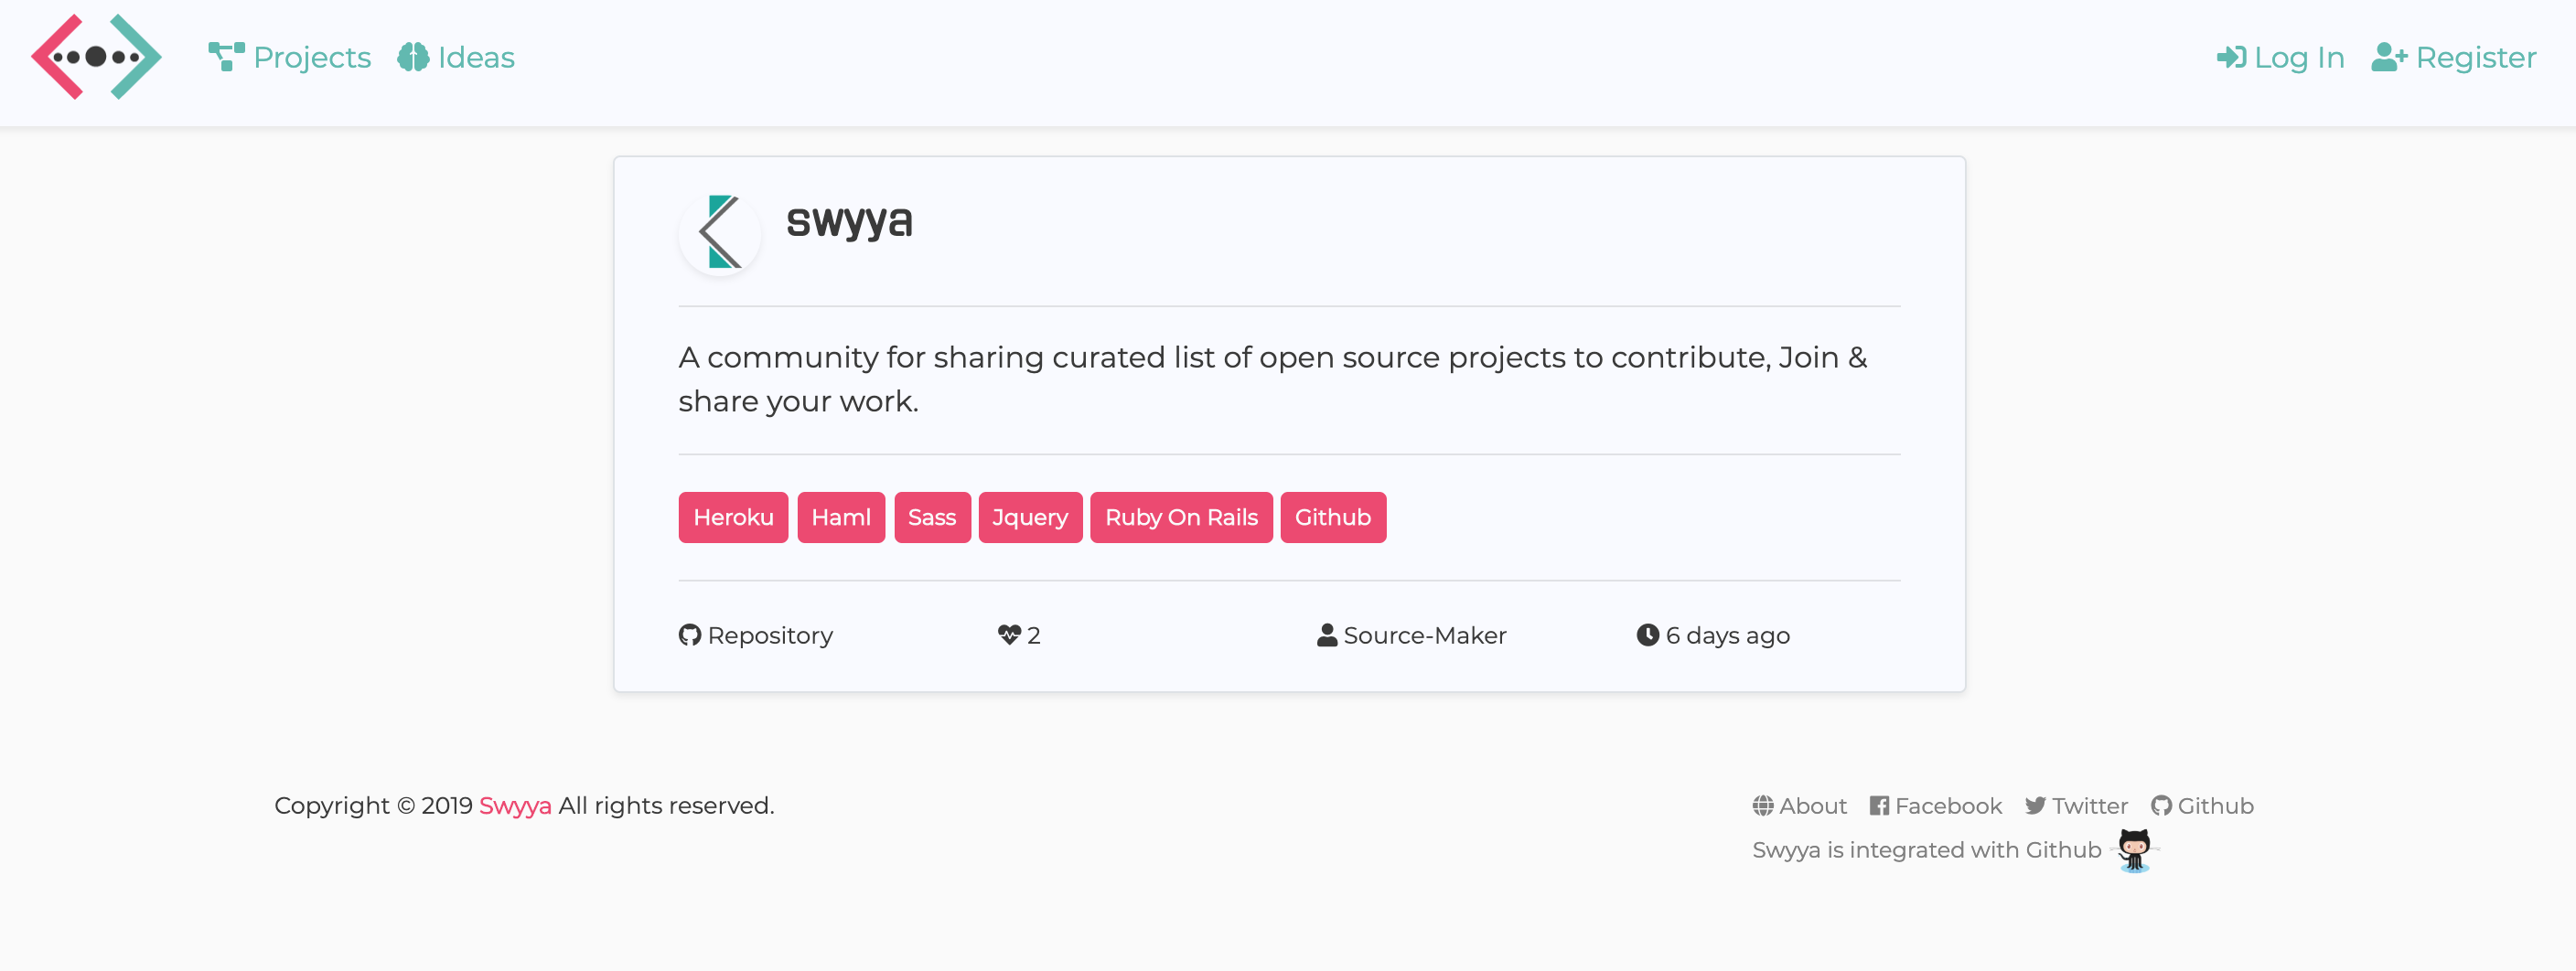Click the Github tag on the project card
The width and height of the screenshot is (2576, 971).
coord(1333,517)
